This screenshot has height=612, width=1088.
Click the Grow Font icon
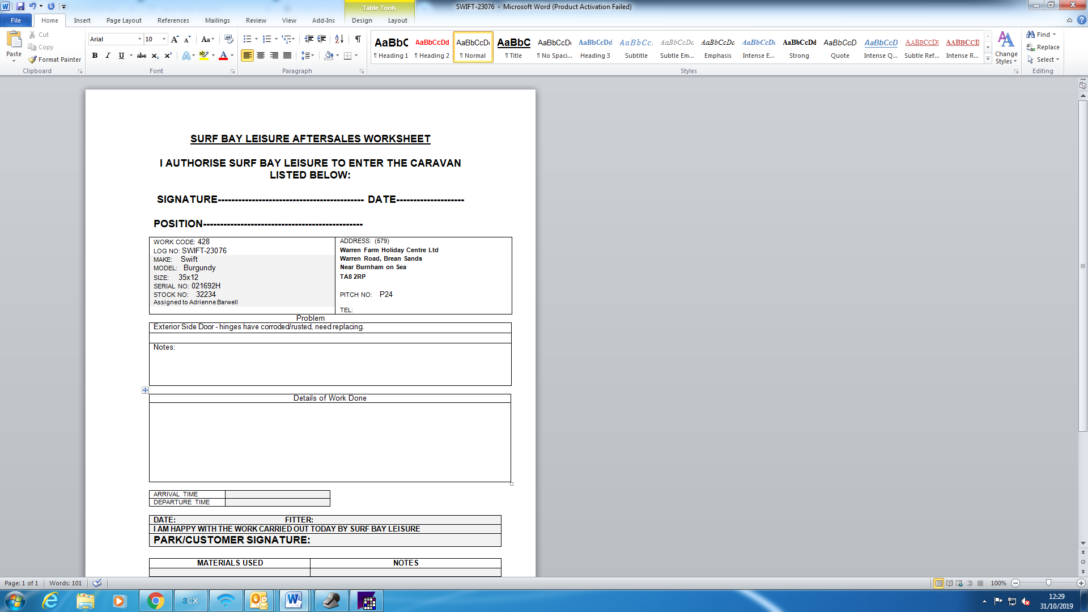175,39
